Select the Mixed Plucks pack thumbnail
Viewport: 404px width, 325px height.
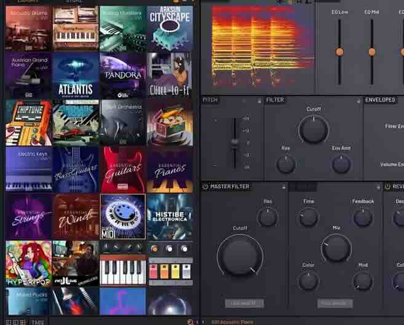(28, 301)
